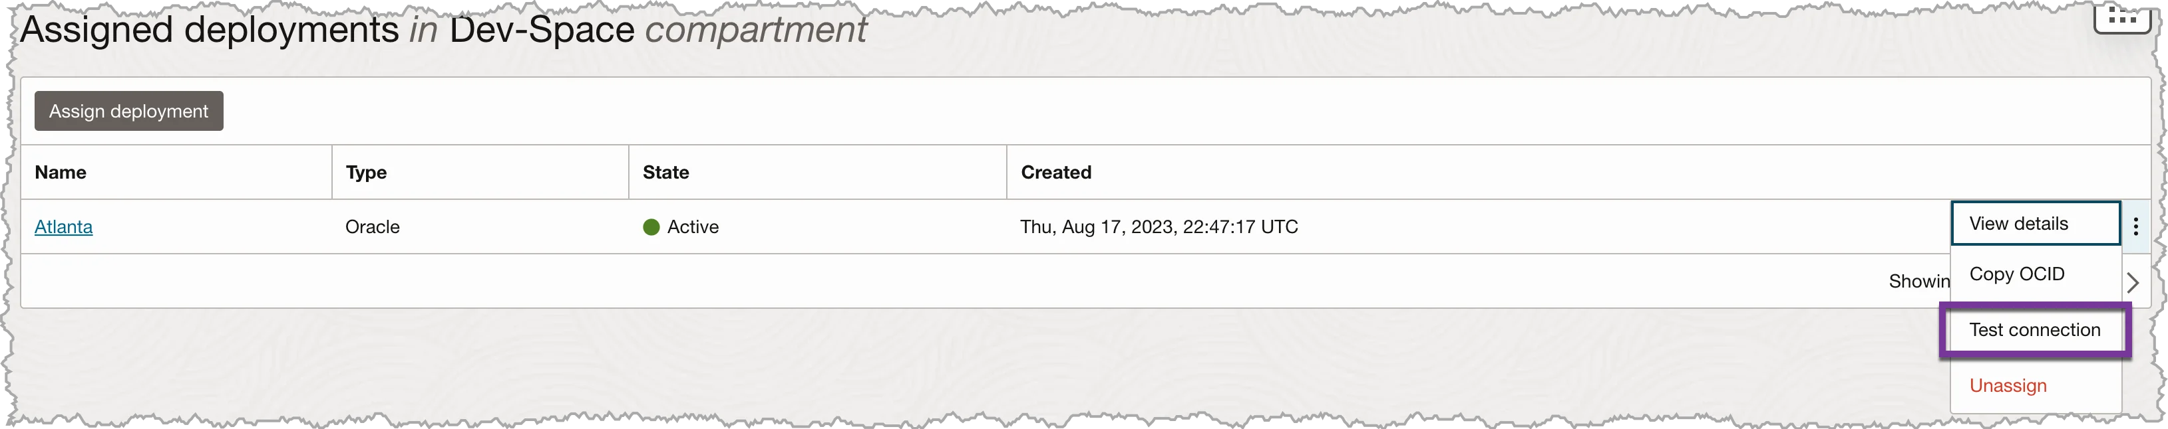The height and width of the screenshot is (429, 2168).
Task: Sort by the Created column header
Action: pos(1055,172)
